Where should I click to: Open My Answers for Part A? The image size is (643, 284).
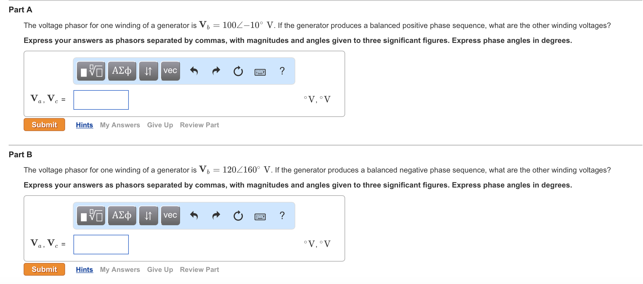pos(120,125)
